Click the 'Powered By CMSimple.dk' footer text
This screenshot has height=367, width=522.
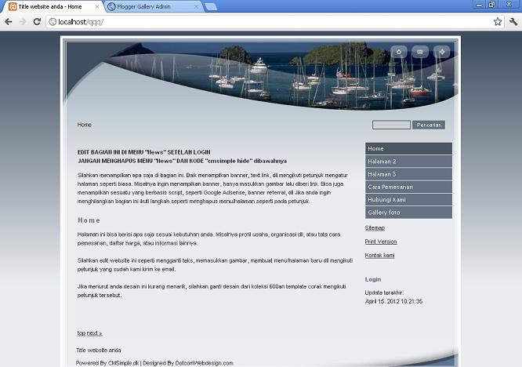tap(107, 363)
